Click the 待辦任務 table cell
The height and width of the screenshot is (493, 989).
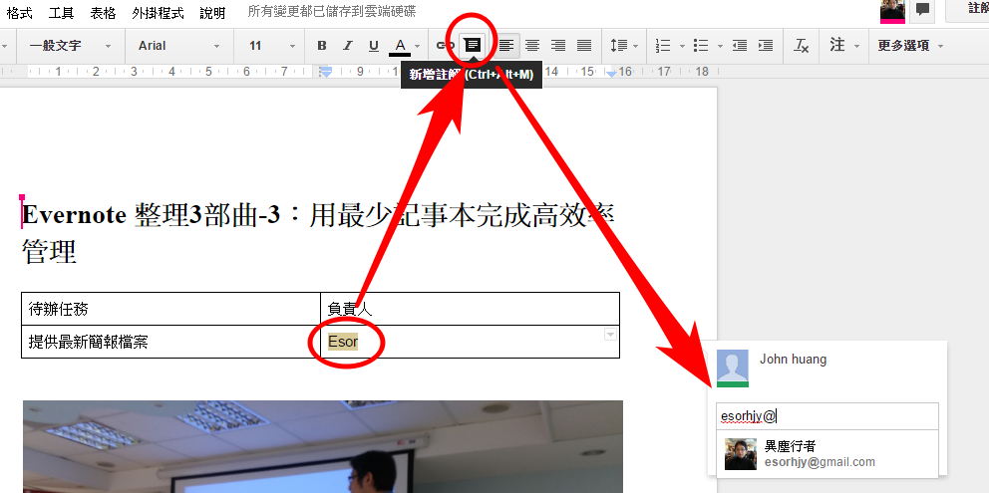tap(170, 309)
